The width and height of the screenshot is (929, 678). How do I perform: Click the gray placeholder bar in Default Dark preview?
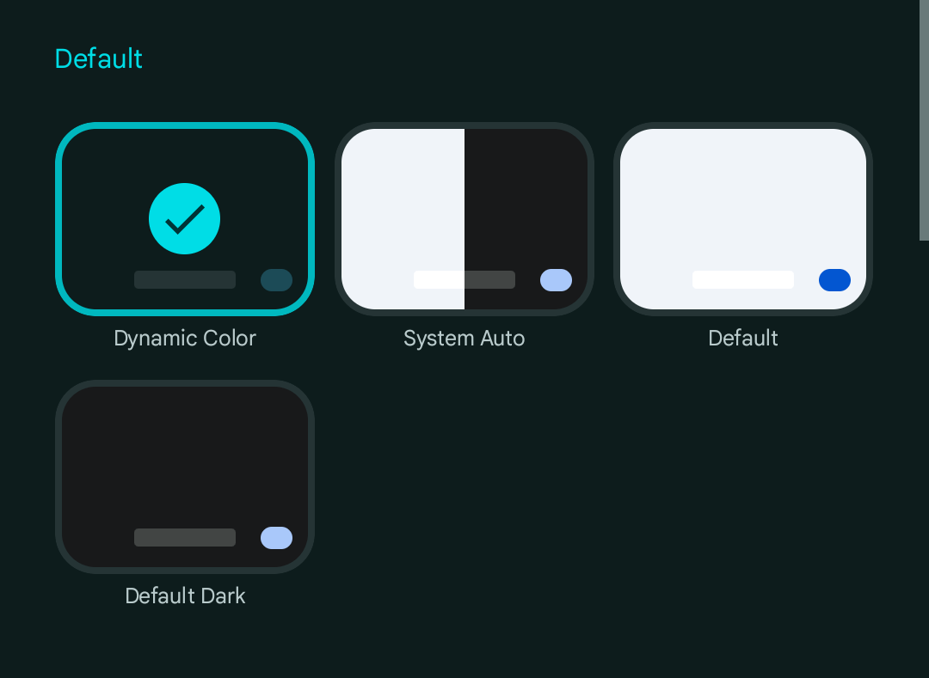pos(185,537)
